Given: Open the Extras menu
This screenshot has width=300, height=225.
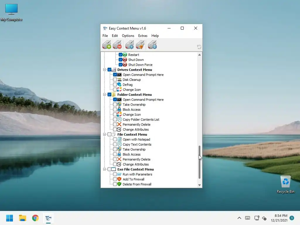Looking at the screenshot, I should pos(143,35).
